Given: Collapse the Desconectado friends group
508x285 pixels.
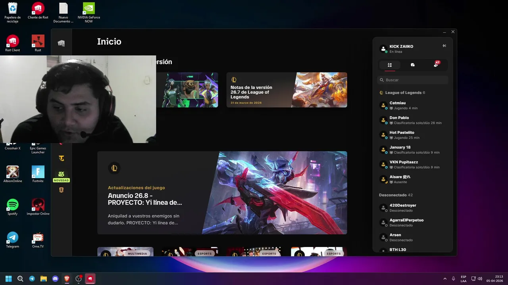Looking at the screenshot, I should pos(396,195).
